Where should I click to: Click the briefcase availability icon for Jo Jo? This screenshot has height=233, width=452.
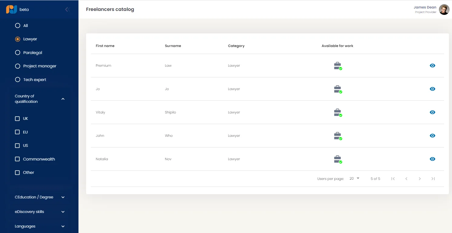click(x=338, y=89)
